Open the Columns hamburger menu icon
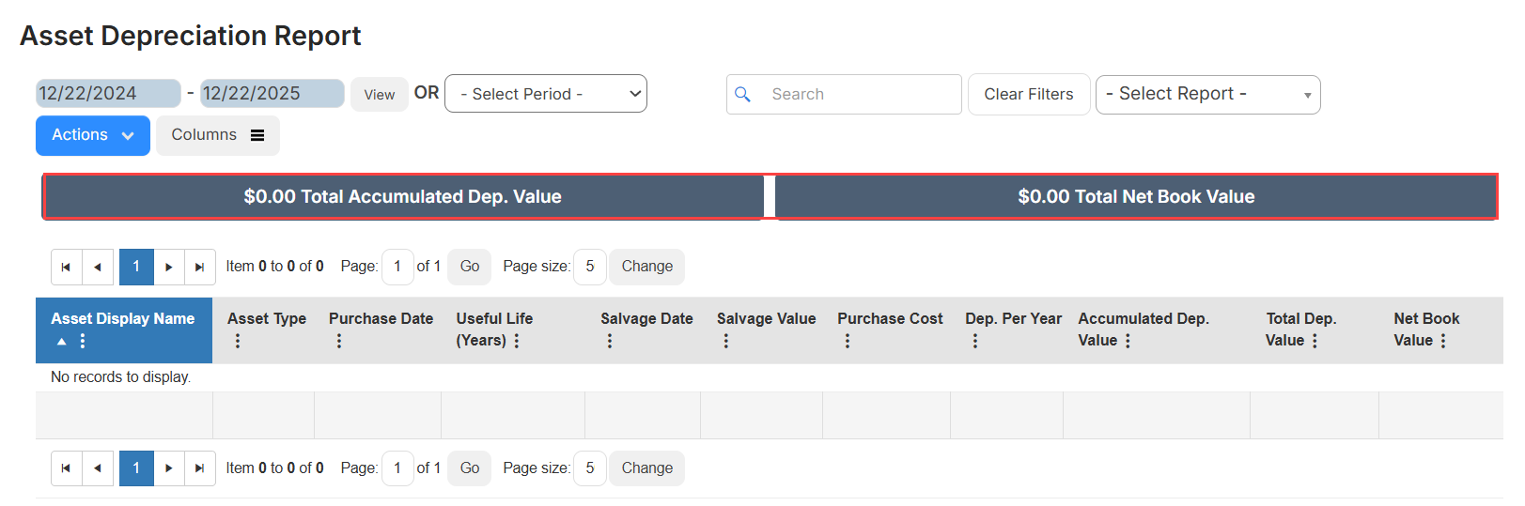1525x506 pixels. click(x=257, y=135)
